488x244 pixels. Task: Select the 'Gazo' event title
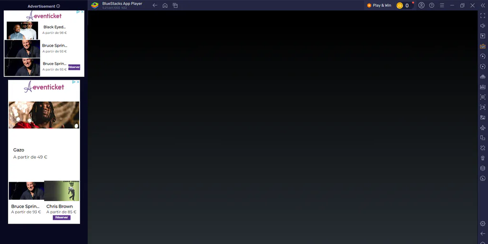[19, 150]
